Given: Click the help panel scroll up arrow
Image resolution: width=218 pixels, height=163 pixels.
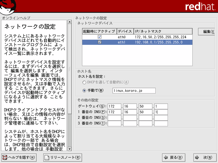Looking at the screenshot, I should point(69,22).
